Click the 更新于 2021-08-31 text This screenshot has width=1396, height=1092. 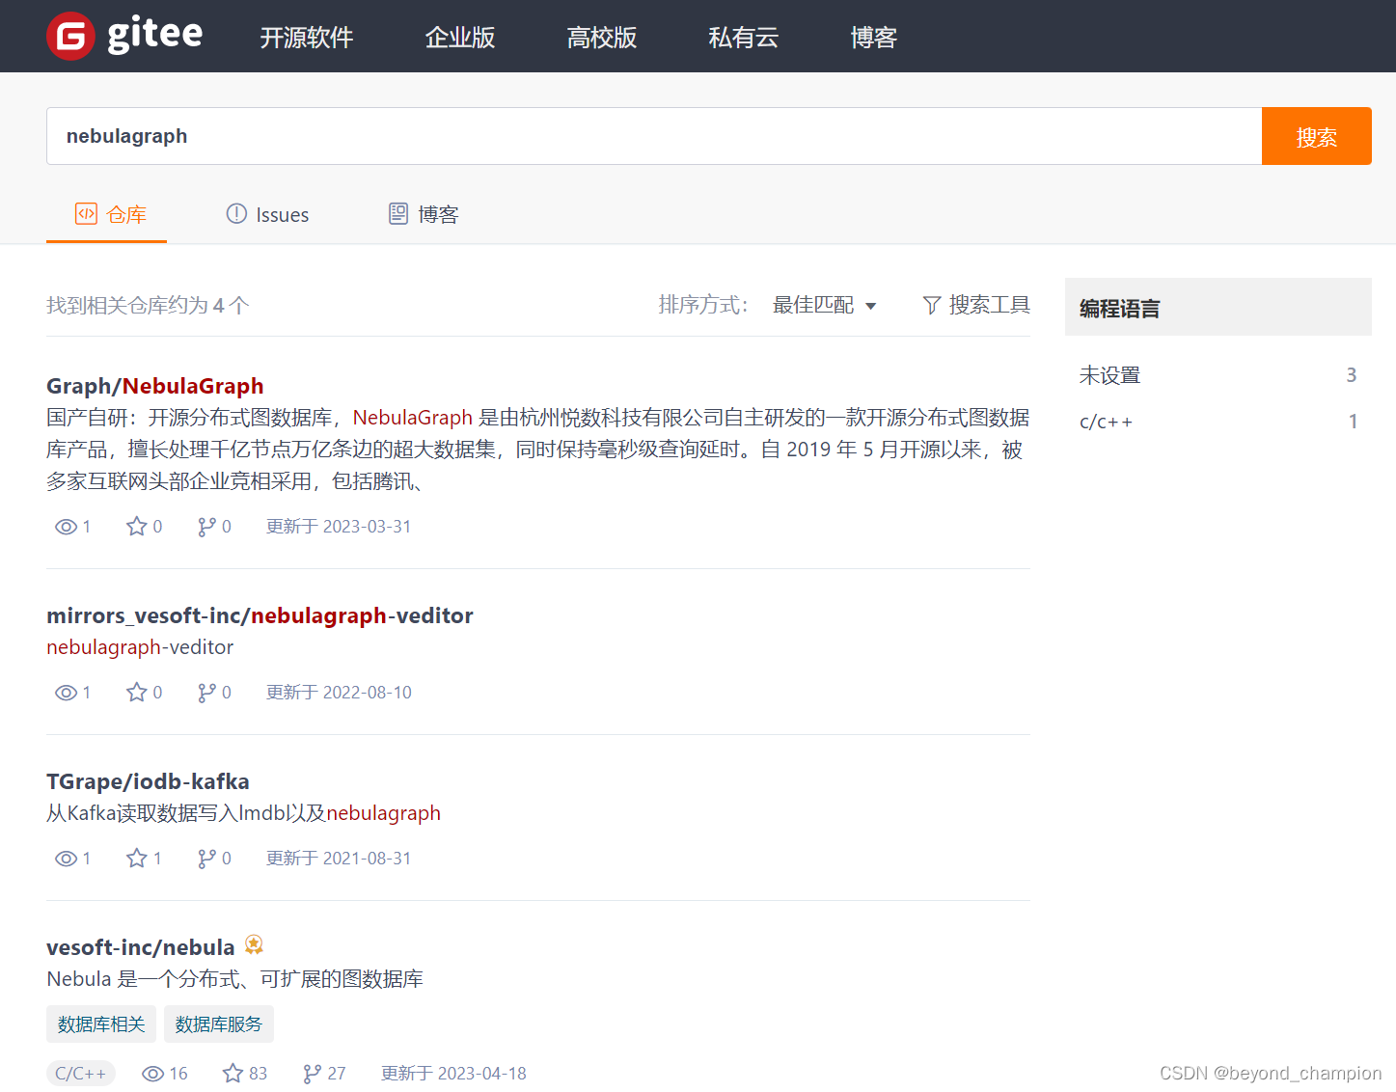(x=339, y=859)
